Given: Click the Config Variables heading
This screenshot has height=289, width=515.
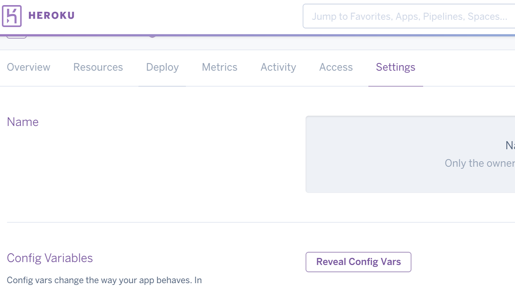Looking at the screenshot, I should pos(50,258).
